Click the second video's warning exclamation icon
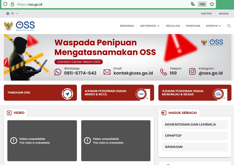Screen dimensions: 234x165 [x=87, y=141]
